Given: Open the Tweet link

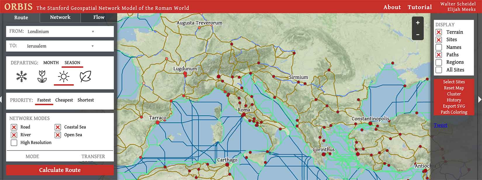Looking at the screenshot, I should pyautogui.click(x=440, y=125).
